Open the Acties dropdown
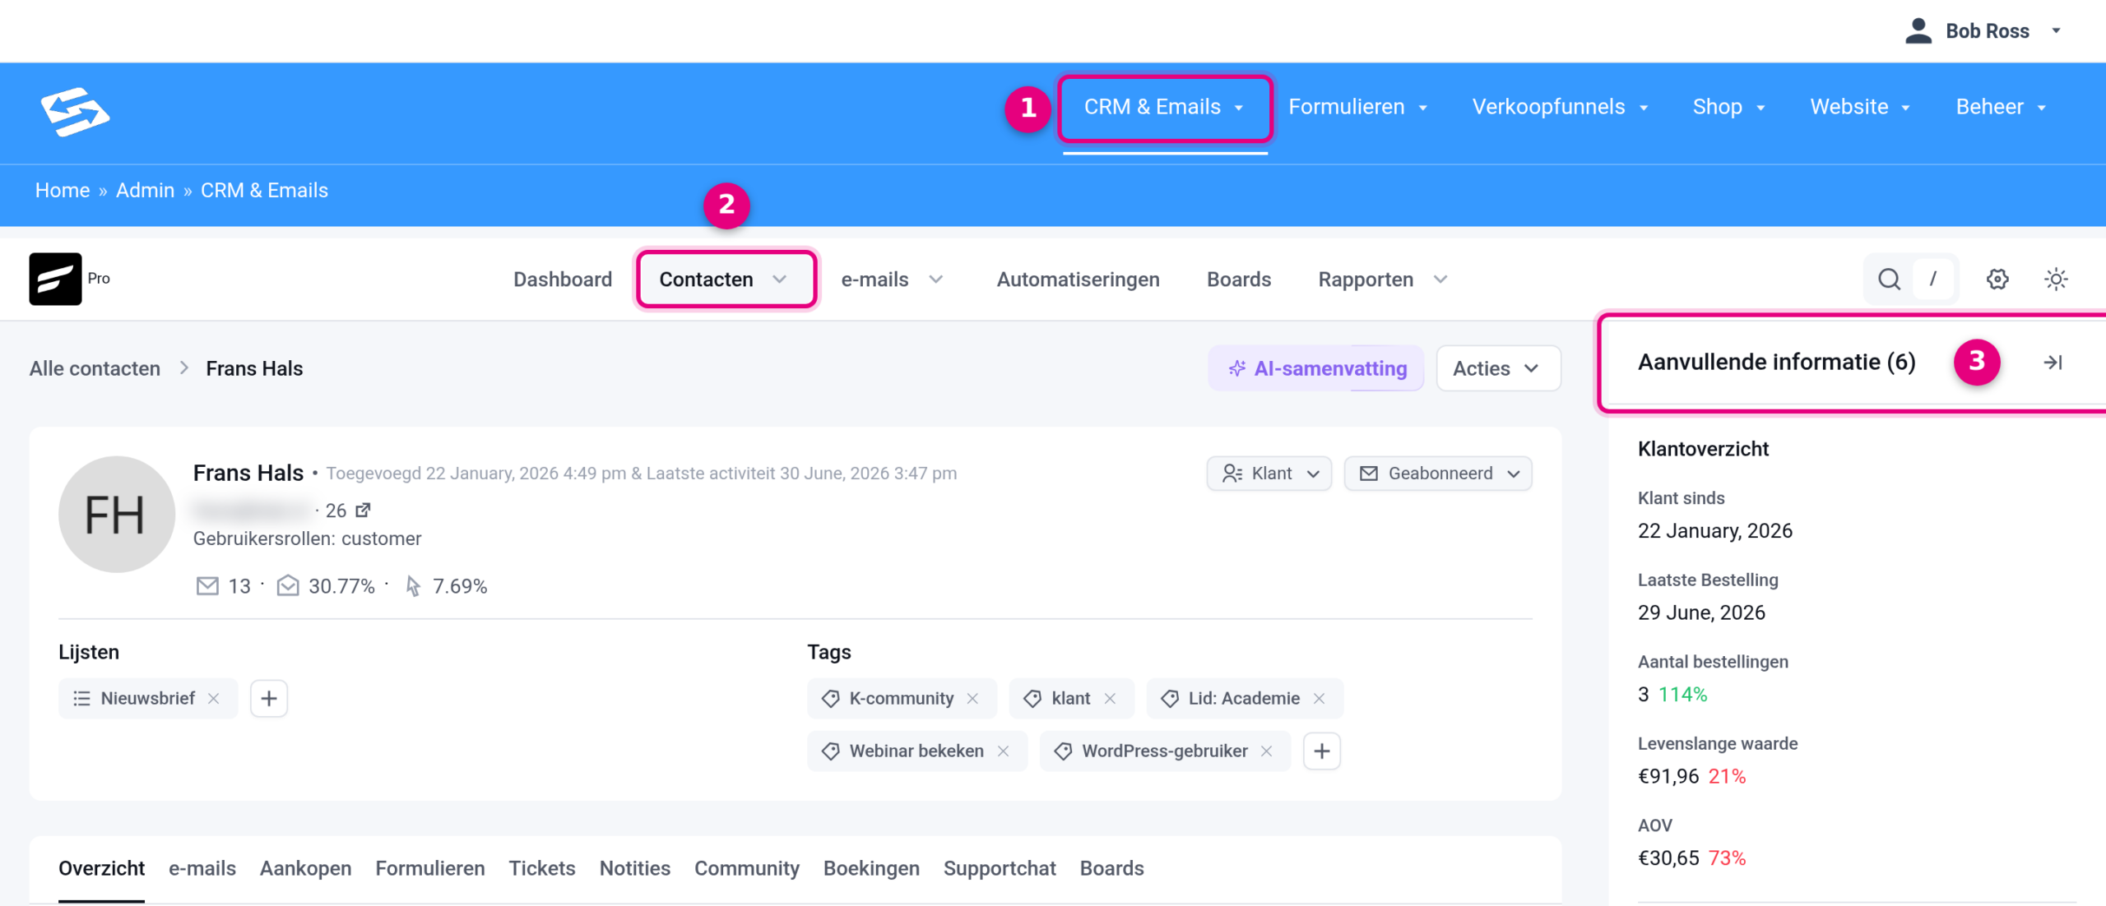The image size is (2106, 906). tap(1497, 368)
